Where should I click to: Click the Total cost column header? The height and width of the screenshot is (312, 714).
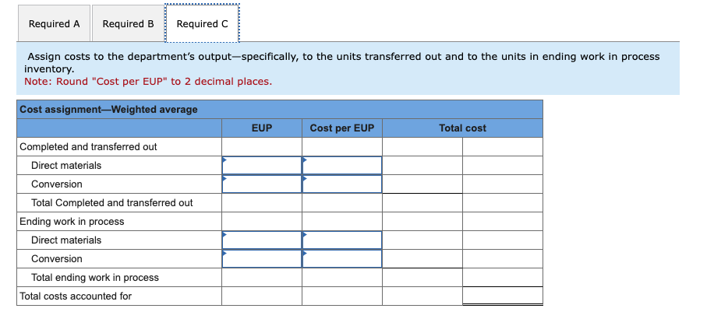463,128
